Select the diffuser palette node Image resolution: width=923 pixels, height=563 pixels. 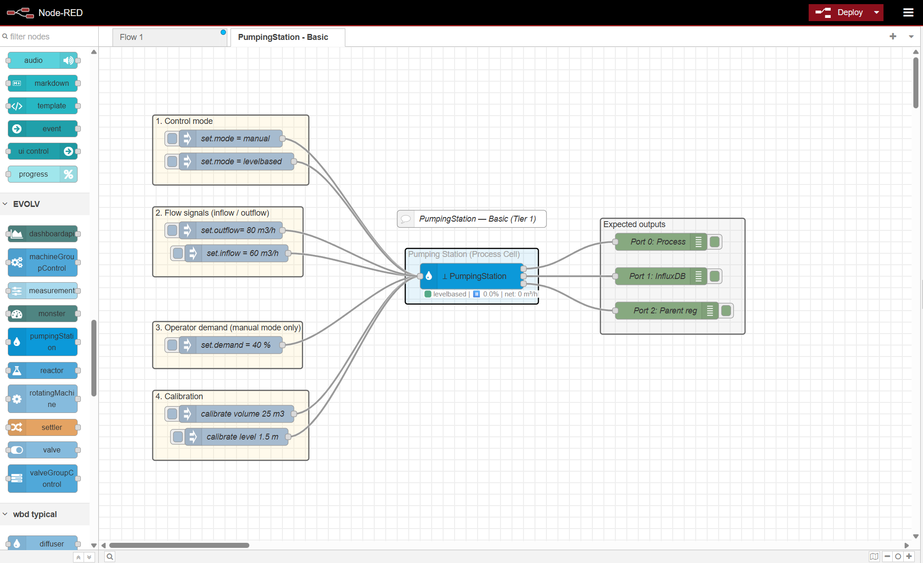click(x=43, y=544)
